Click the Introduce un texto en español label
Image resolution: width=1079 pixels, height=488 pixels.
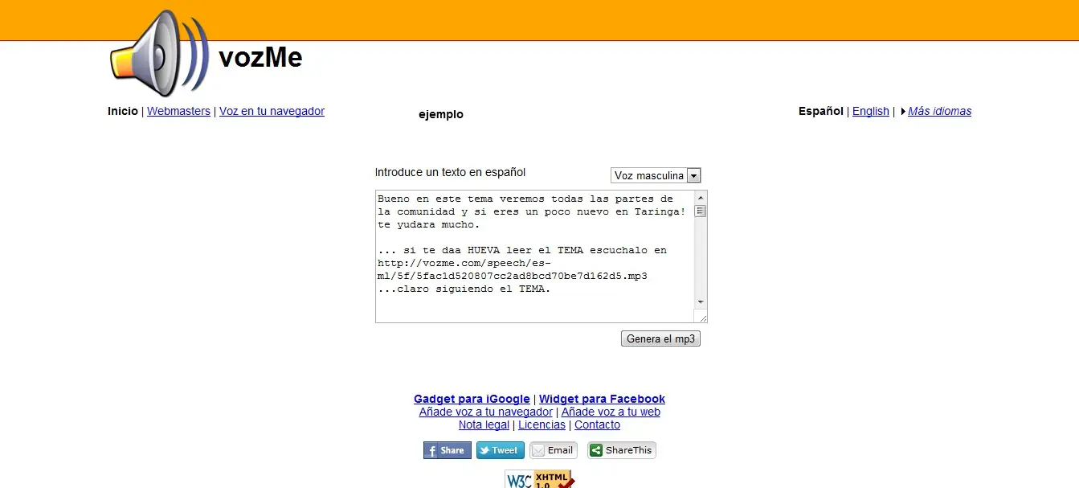(x=450, y=172)
